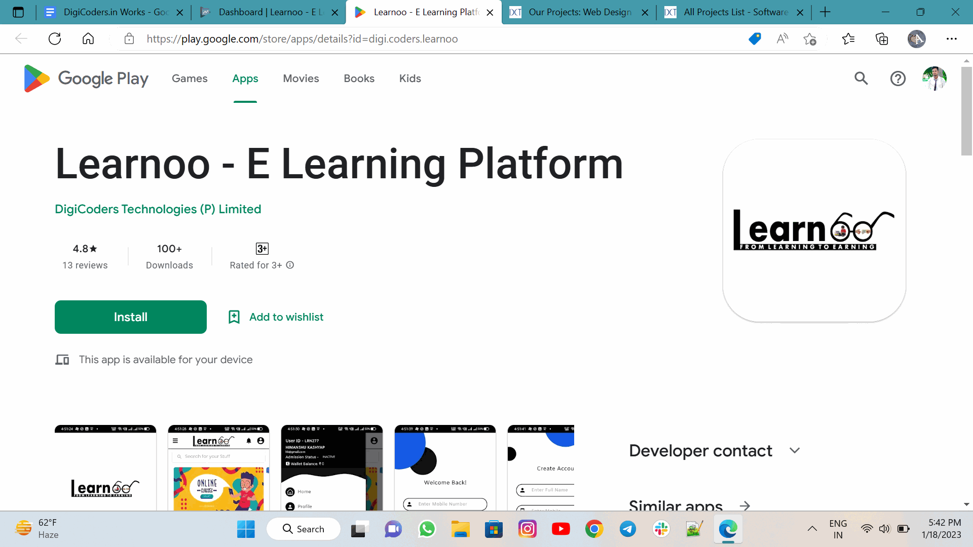973x547 pixels.
Task: Click the Windows taskbar Search box
Action: (x=304, y=529)
